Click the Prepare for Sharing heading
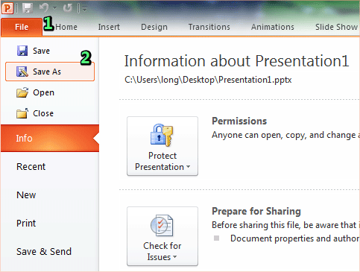This screenshot has height=272, width=360. pyautogui.click(x=256, y=212)
